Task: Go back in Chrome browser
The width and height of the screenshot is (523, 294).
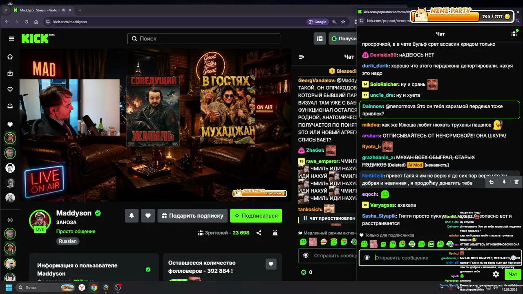Action: pos(7,22)
